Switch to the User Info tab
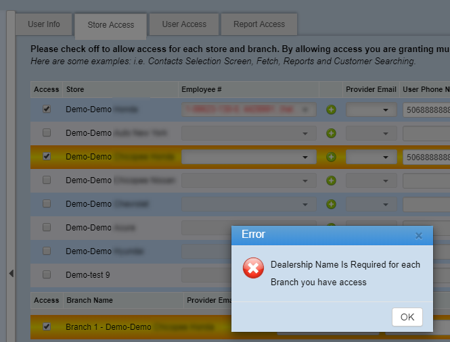Viewport: 450px width, 342px height. pos(44,24)
